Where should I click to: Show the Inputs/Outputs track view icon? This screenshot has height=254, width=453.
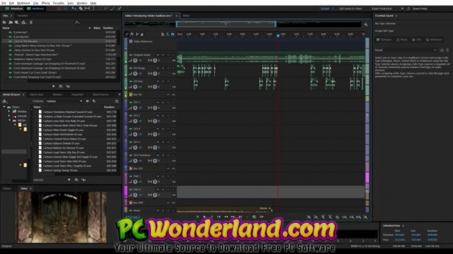(x=127, y=34)
